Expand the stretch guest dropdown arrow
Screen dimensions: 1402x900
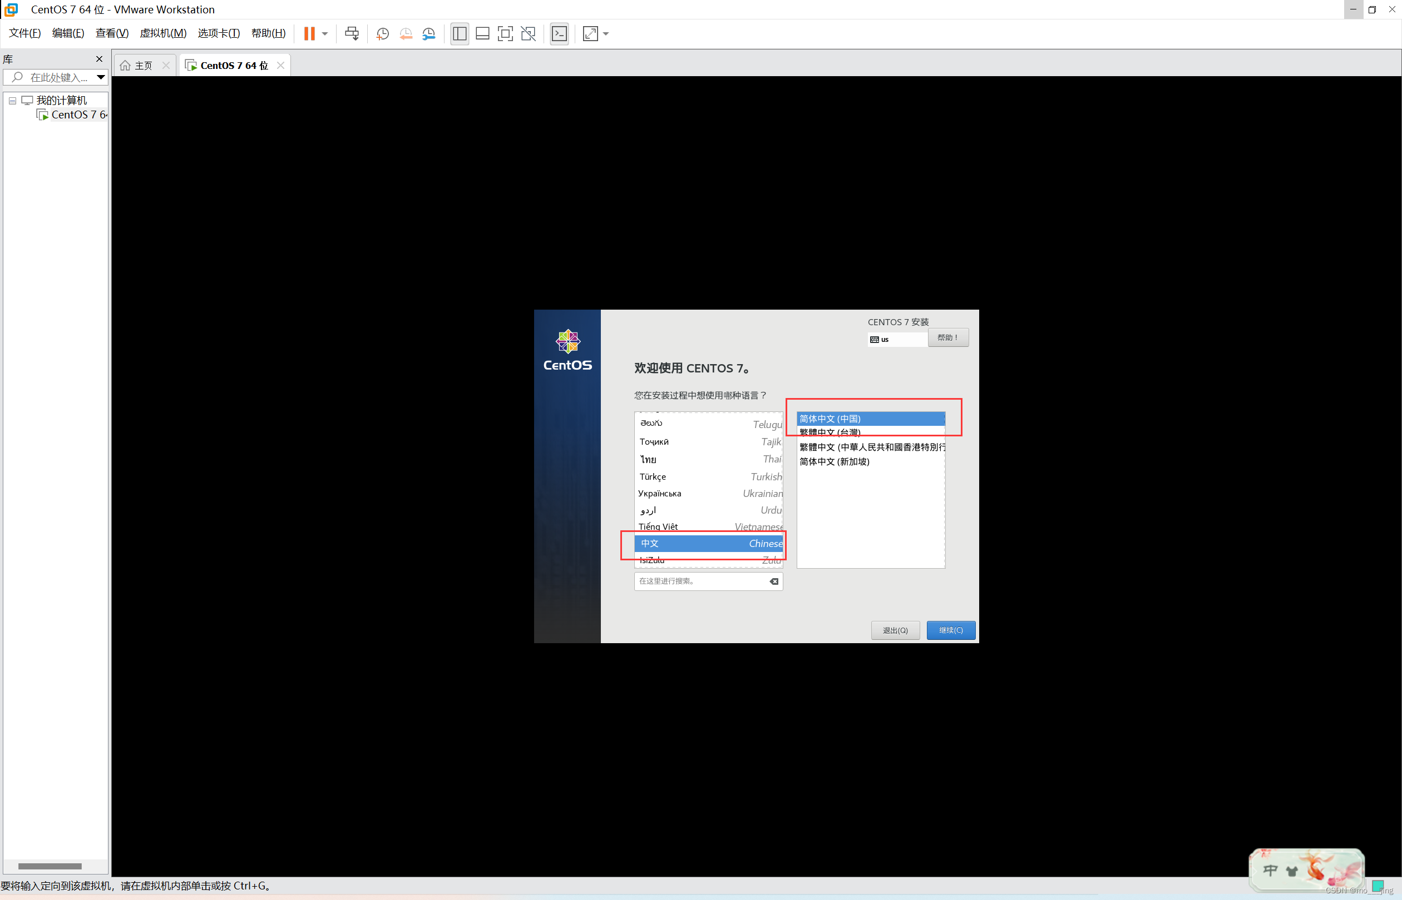click(606, 34)
